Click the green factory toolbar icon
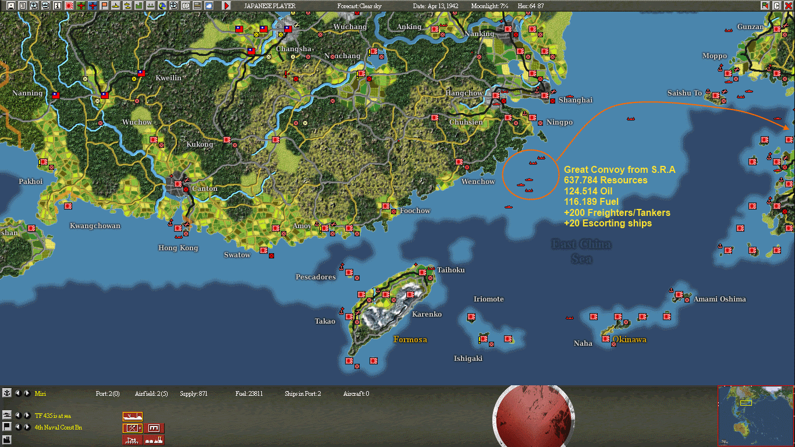This screenshot has width=795, height=447. point(139,5)
